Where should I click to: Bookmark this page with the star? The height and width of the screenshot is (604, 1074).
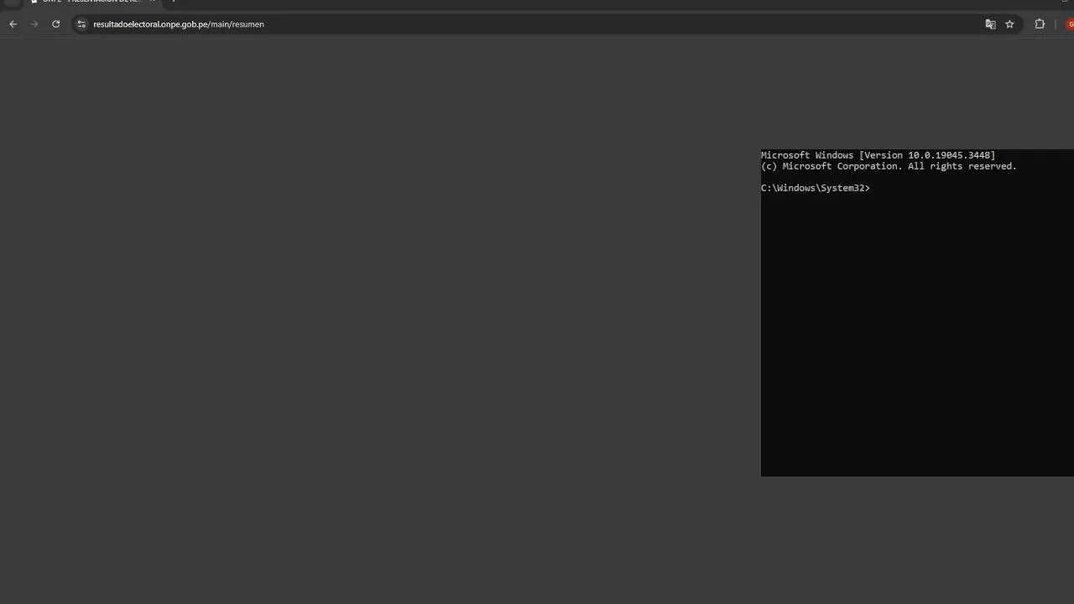1009,24
